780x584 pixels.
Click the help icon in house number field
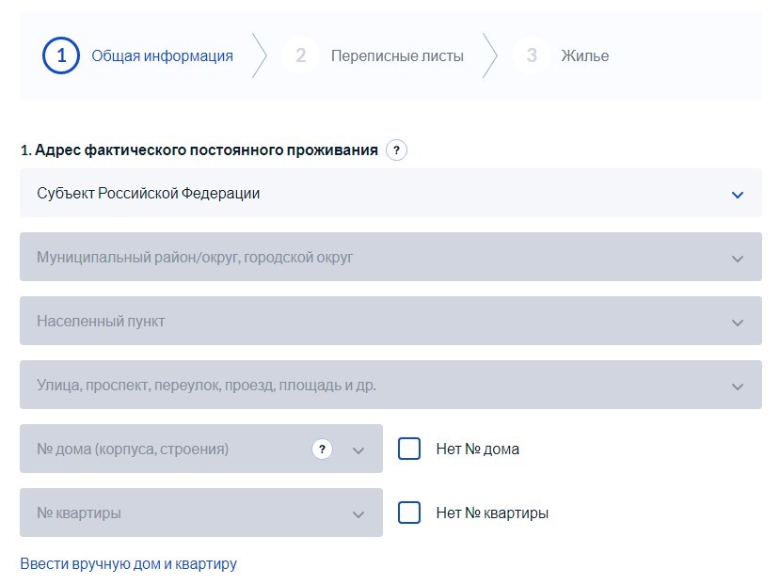point(323,449)
